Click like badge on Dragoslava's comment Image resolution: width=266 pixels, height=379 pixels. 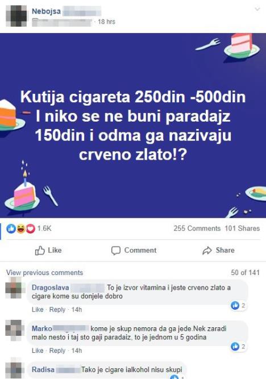pyautogui.click(x=238, y=306)
